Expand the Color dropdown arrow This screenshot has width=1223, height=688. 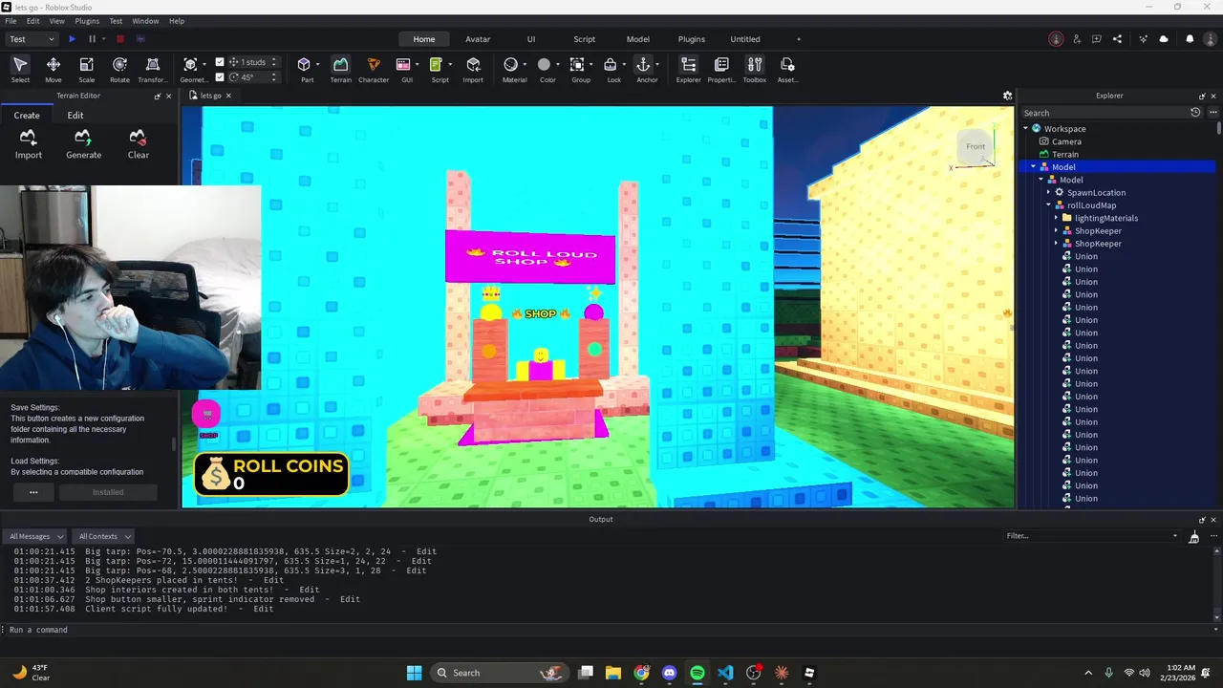pyautogui.click(x=559, y=65)
